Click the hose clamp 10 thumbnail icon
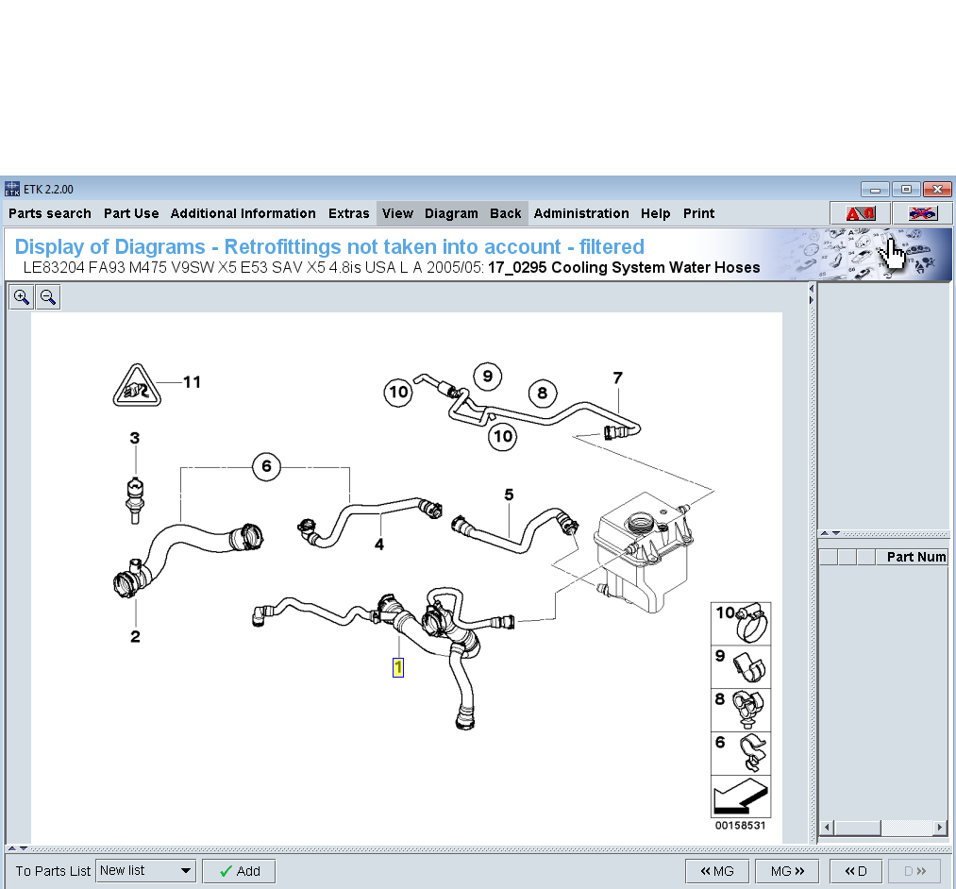956x889 pixels. [x=741, y=623]
